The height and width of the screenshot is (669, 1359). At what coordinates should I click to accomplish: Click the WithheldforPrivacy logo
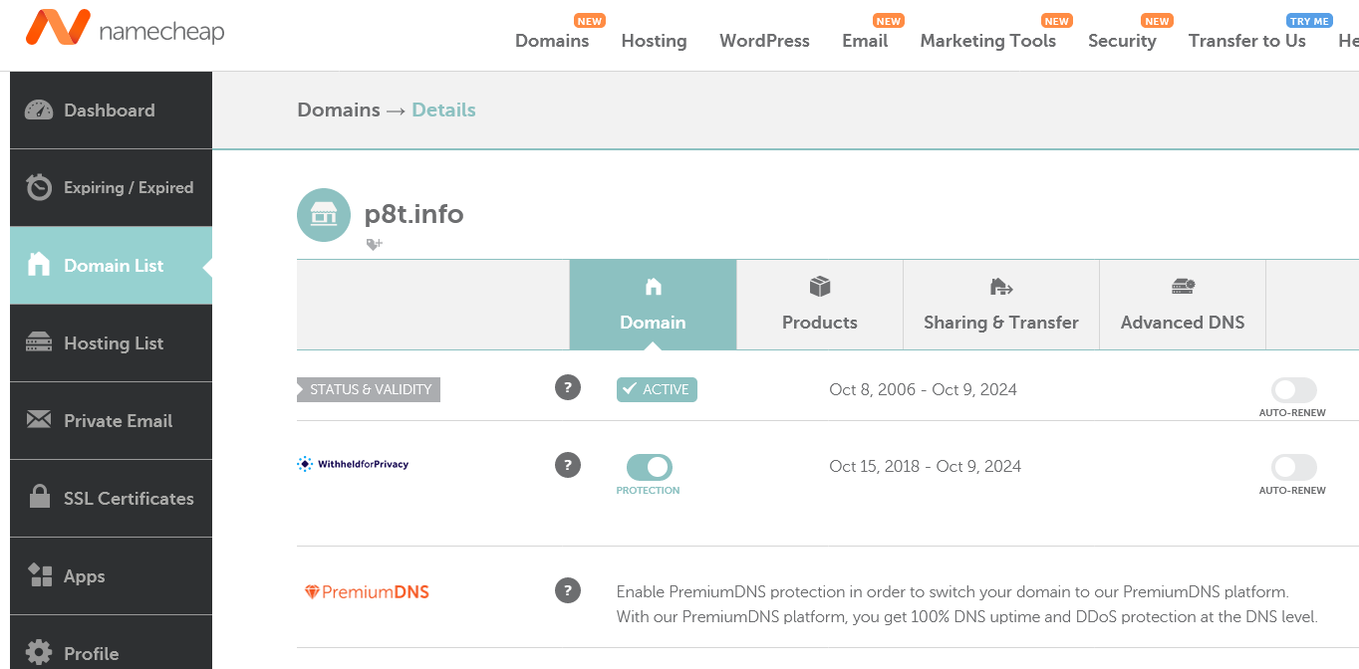[x=353, y=464]
